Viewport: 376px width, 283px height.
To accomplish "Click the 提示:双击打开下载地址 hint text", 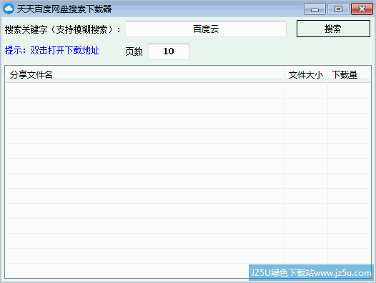I will pos(51,50).
